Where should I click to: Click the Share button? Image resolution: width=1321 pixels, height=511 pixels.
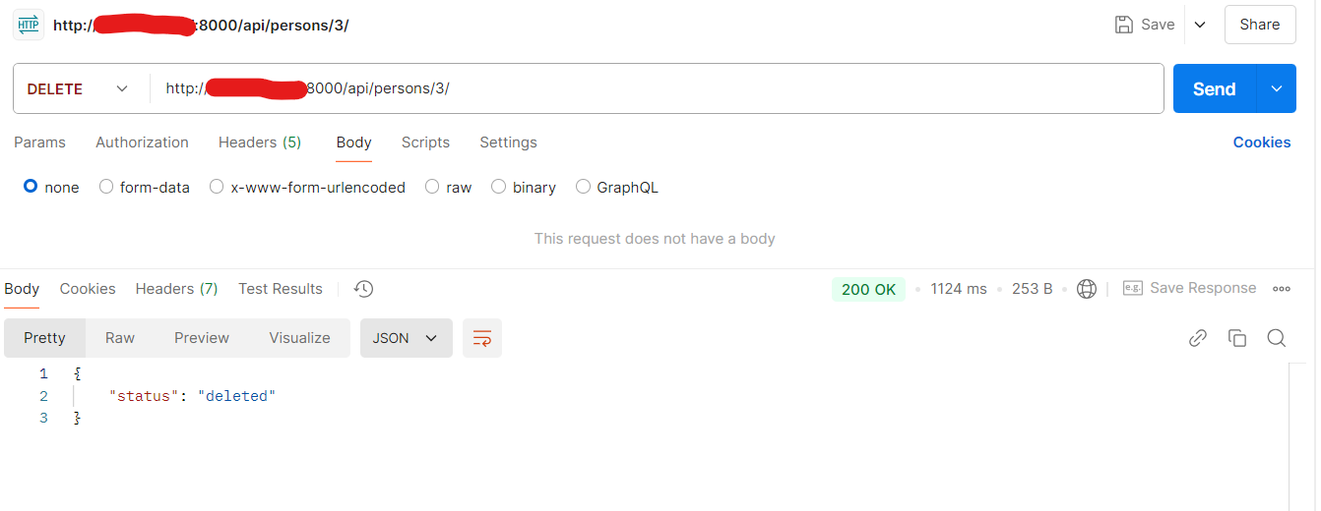pos(1260,25)
